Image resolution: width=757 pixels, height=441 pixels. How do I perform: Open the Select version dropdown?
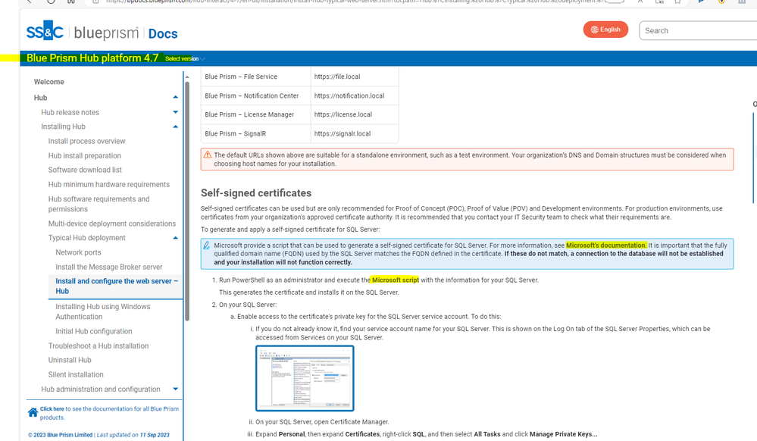coord(185,58)
